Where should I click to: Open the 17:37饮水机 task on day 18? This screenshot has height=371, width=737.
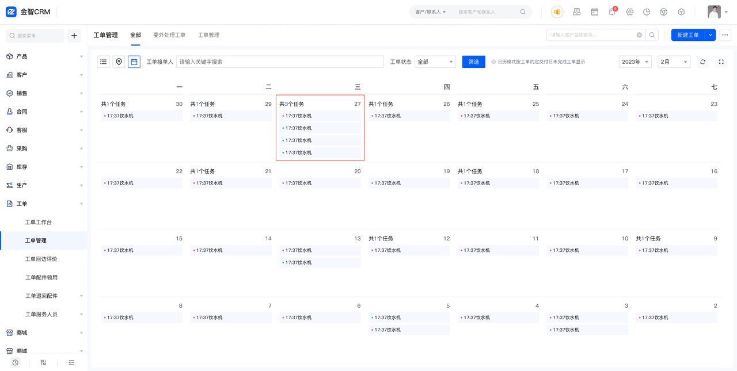(x=499, y=183)
